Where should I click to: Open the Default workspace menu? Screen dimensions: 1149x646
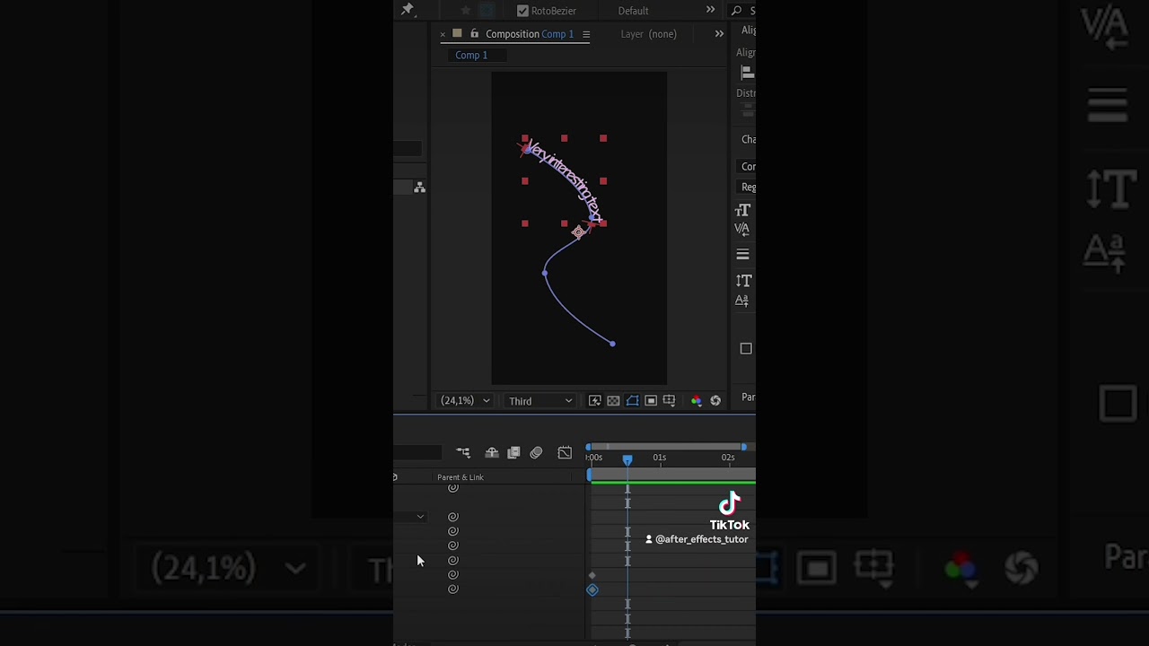tap(633, 11)
